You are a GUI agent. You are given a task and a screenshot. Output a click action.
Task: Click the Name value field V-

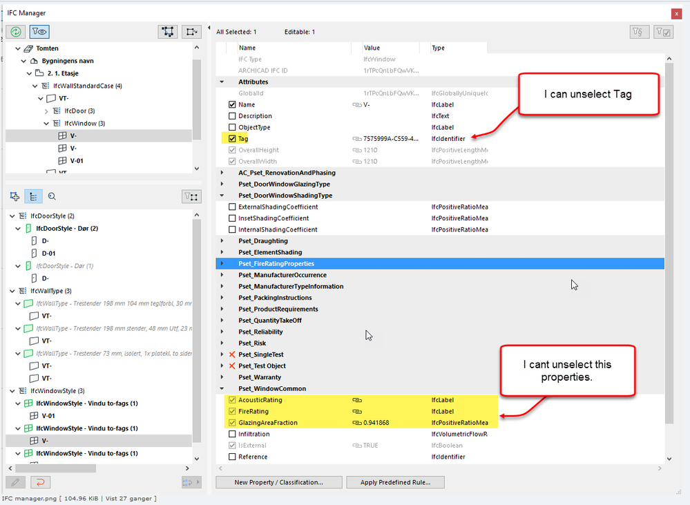pos(367,105)
